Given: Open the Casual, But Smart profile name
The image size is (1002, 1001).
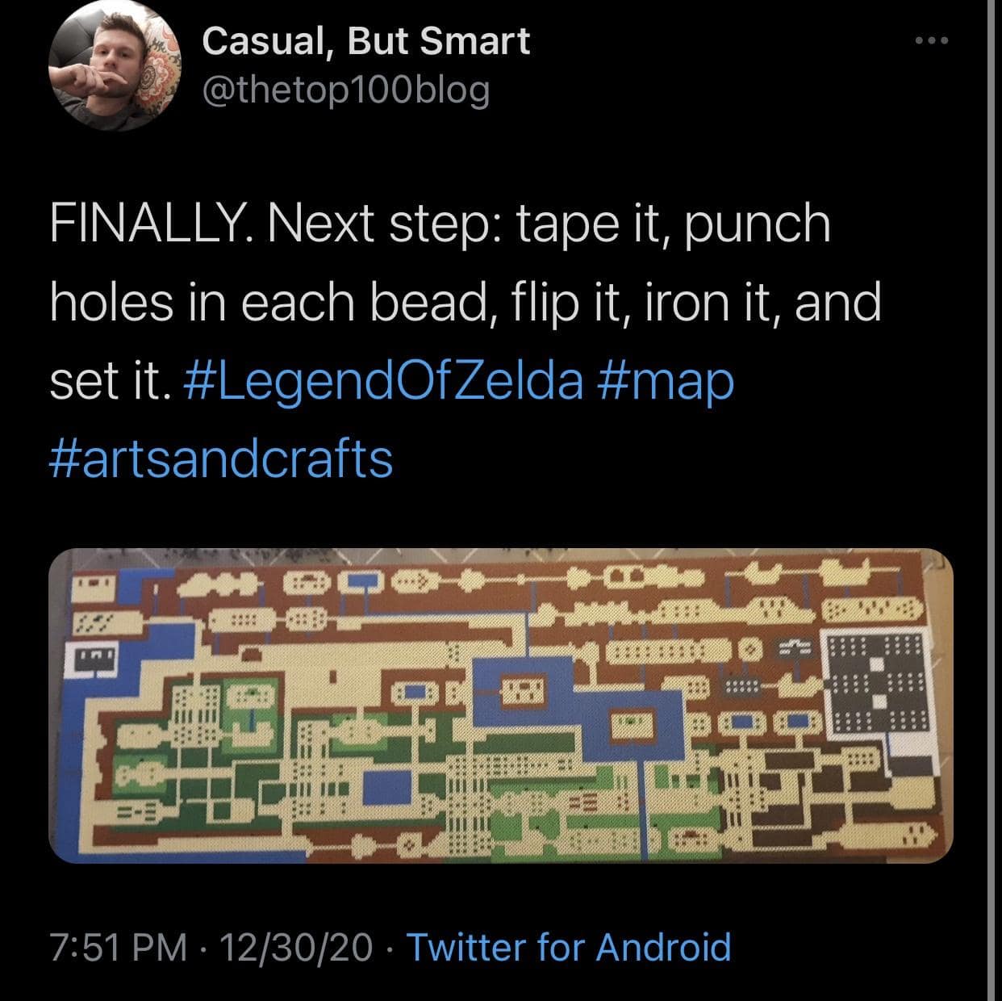Looking at the screenshot, I should [366, 41].
